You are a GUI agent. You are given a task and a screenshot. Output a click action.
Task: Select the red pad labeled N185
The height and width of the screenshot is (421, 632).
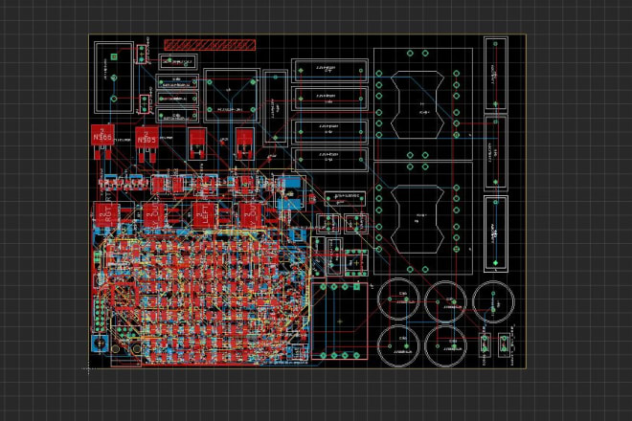(x=147, y=137)
